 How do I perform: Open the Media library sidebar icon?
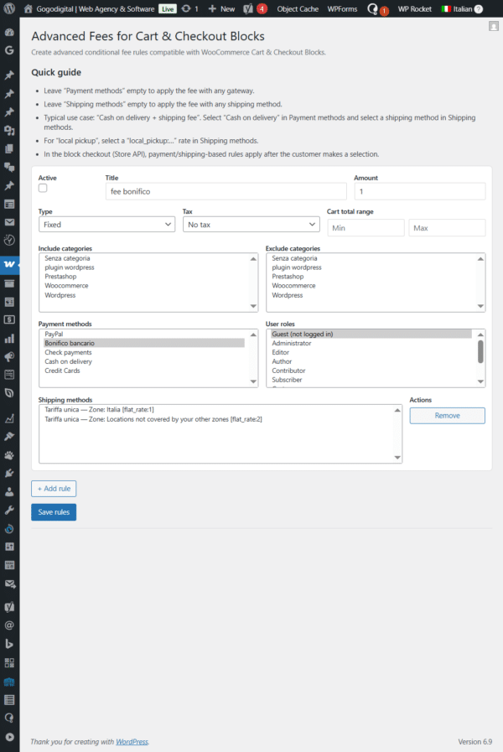click(9, 131)
